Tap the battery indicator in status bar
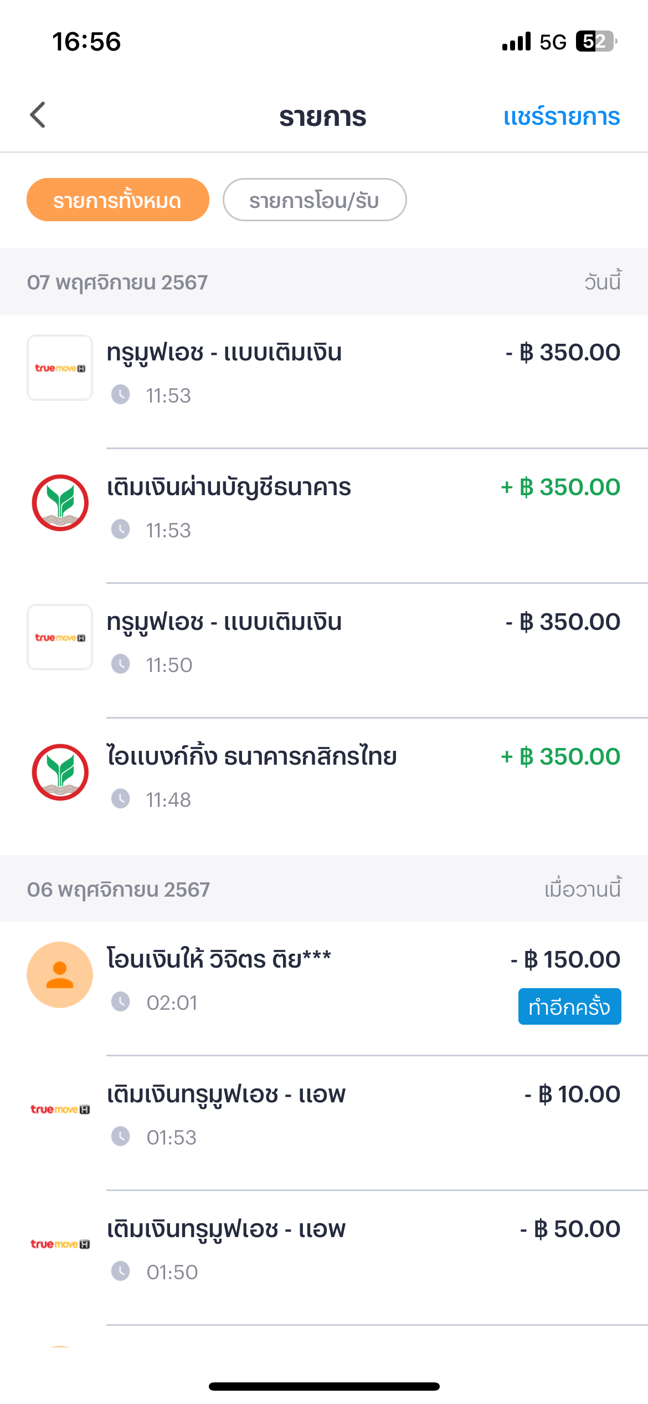 coord(596,42)
